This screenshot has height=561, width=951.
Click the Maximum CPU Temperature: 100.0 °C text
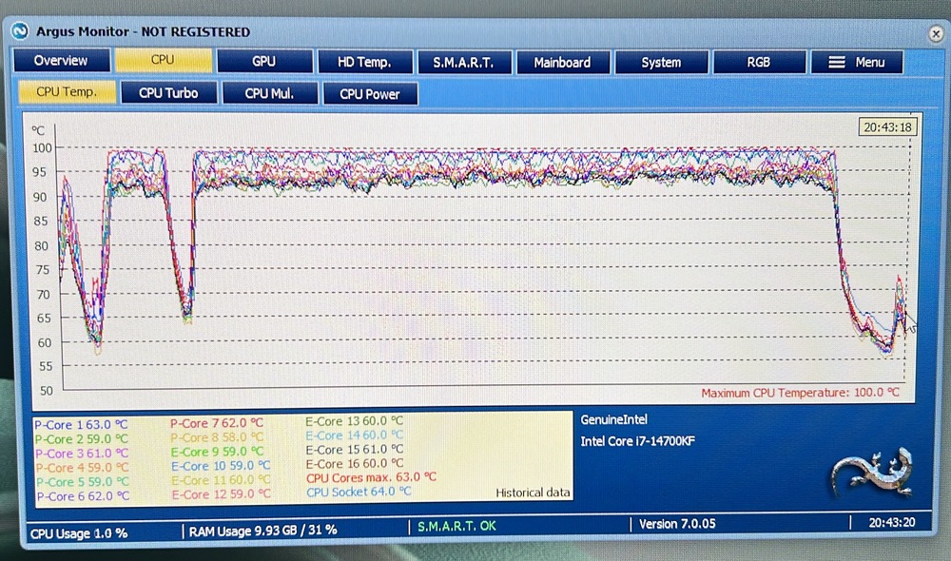(x=800, y=393)
